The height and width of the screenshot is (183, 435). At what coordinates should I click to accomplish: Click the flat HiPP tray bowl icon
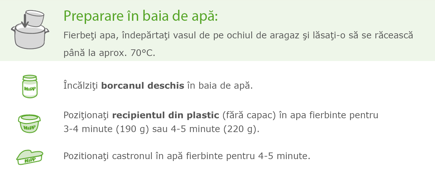(30, 157)
